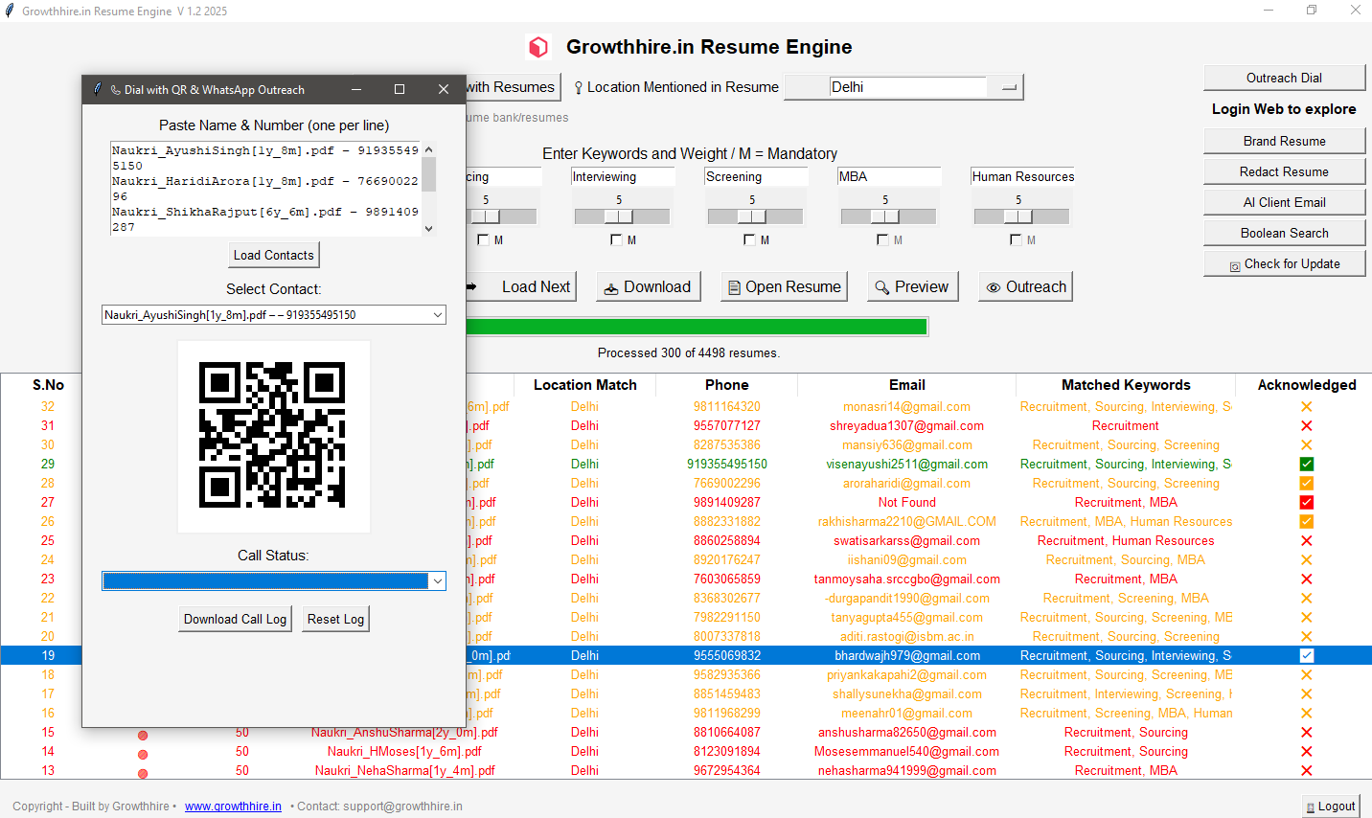The width and height of the screenshot is (1372, 818).
Task: Toggle orange acknowledged checkbox for row 28
Action: (x=1307, y=484)
